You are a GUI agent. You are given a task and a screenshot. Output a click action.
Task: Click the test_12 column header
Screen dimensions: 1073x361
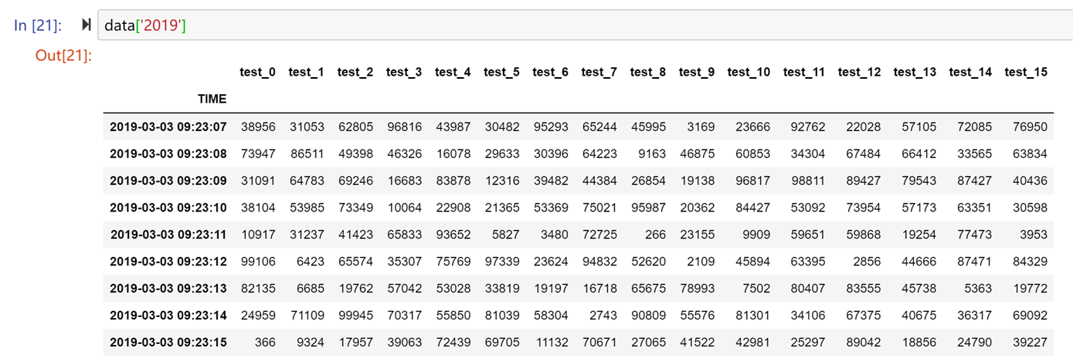point(860,72)
